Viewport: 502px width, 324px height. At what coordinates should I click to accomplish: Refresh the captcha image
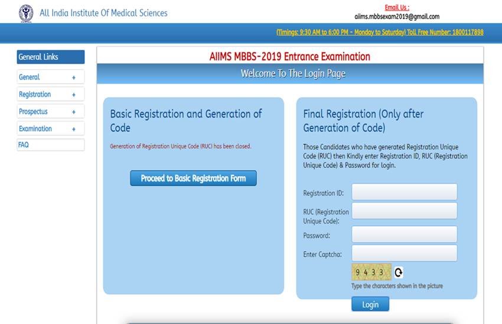pos(399,272)
